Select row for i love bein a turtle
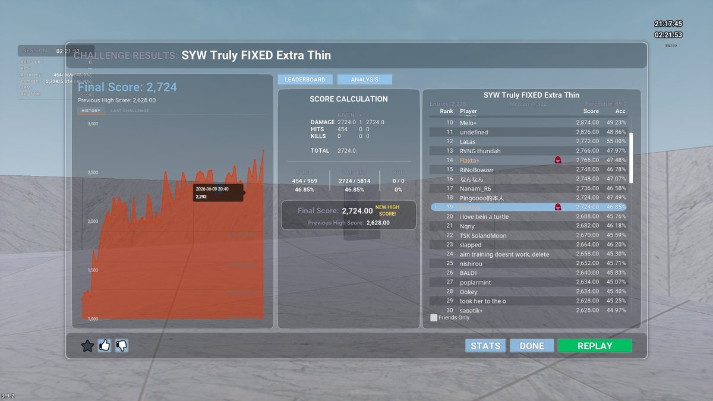 point(528,217)
